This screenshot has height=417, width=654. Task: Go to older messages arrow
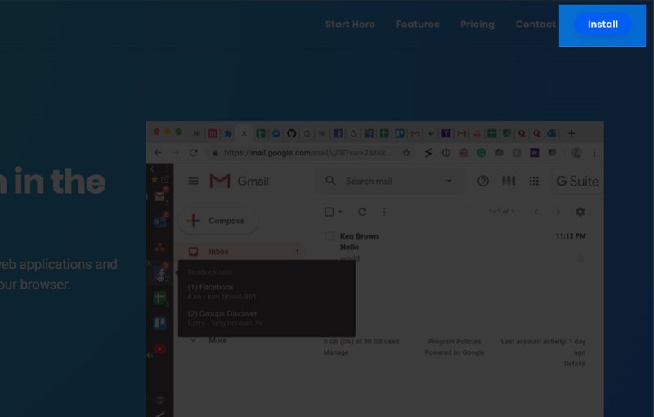[558, 212]
